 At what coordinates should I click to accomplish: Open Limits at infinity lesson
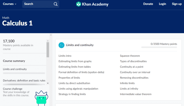pos(129,89)
